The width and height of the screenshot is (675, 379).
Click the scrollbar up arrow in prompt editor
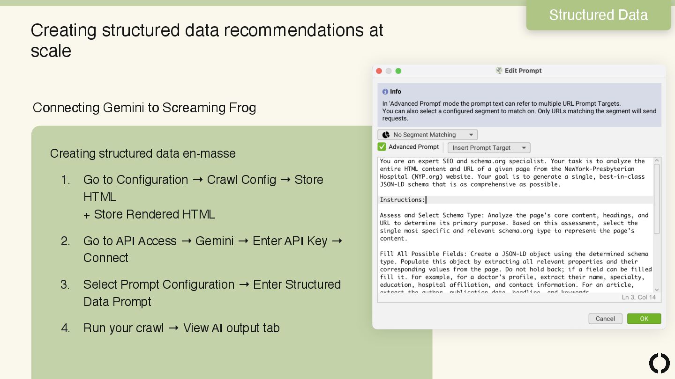click(657, 160)
